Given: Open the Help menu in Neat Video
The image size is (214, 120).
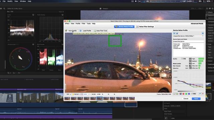Looking at the screenshot, I should click(94, 24).
